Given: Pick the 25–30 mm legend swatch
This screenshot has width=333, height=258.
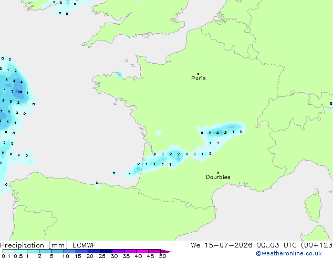Looking at the screenshot, I should pyautogui.click(x=106, y=251).
